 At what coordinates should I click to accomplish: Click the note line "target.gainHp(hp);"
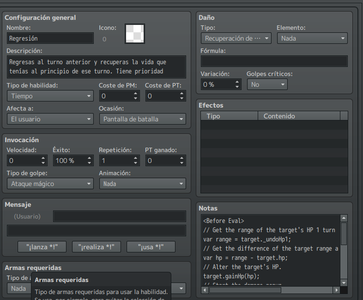point(231,276)
